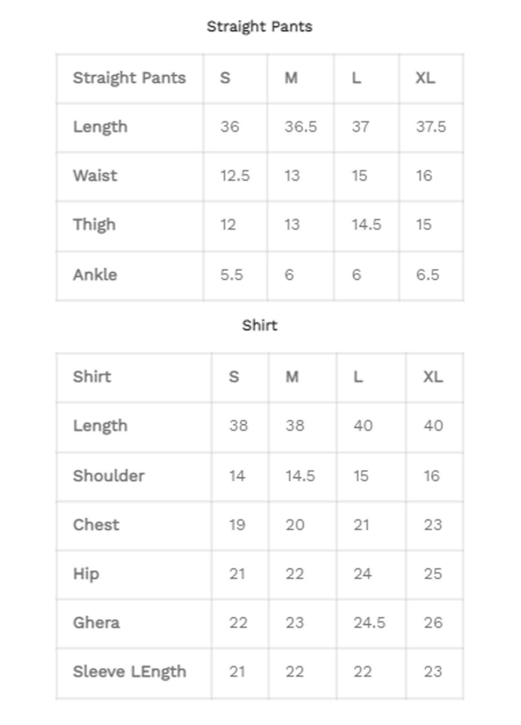Click the Ghera row label
This screenshot has width=521, height=725.
click(96, 622)
